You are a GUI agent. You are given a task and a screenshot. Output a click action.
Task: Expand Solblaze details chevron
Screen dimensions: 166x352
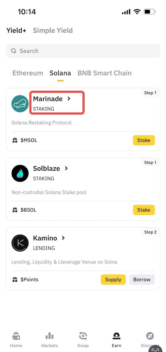(66, 168)
